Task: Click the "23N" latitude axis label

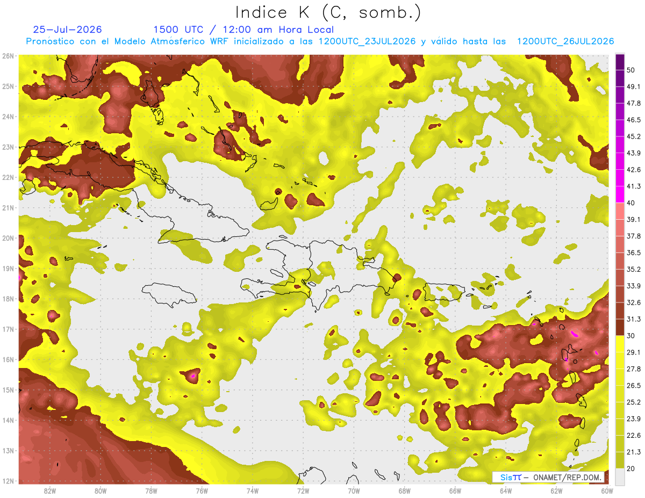Action: (8, 147)
